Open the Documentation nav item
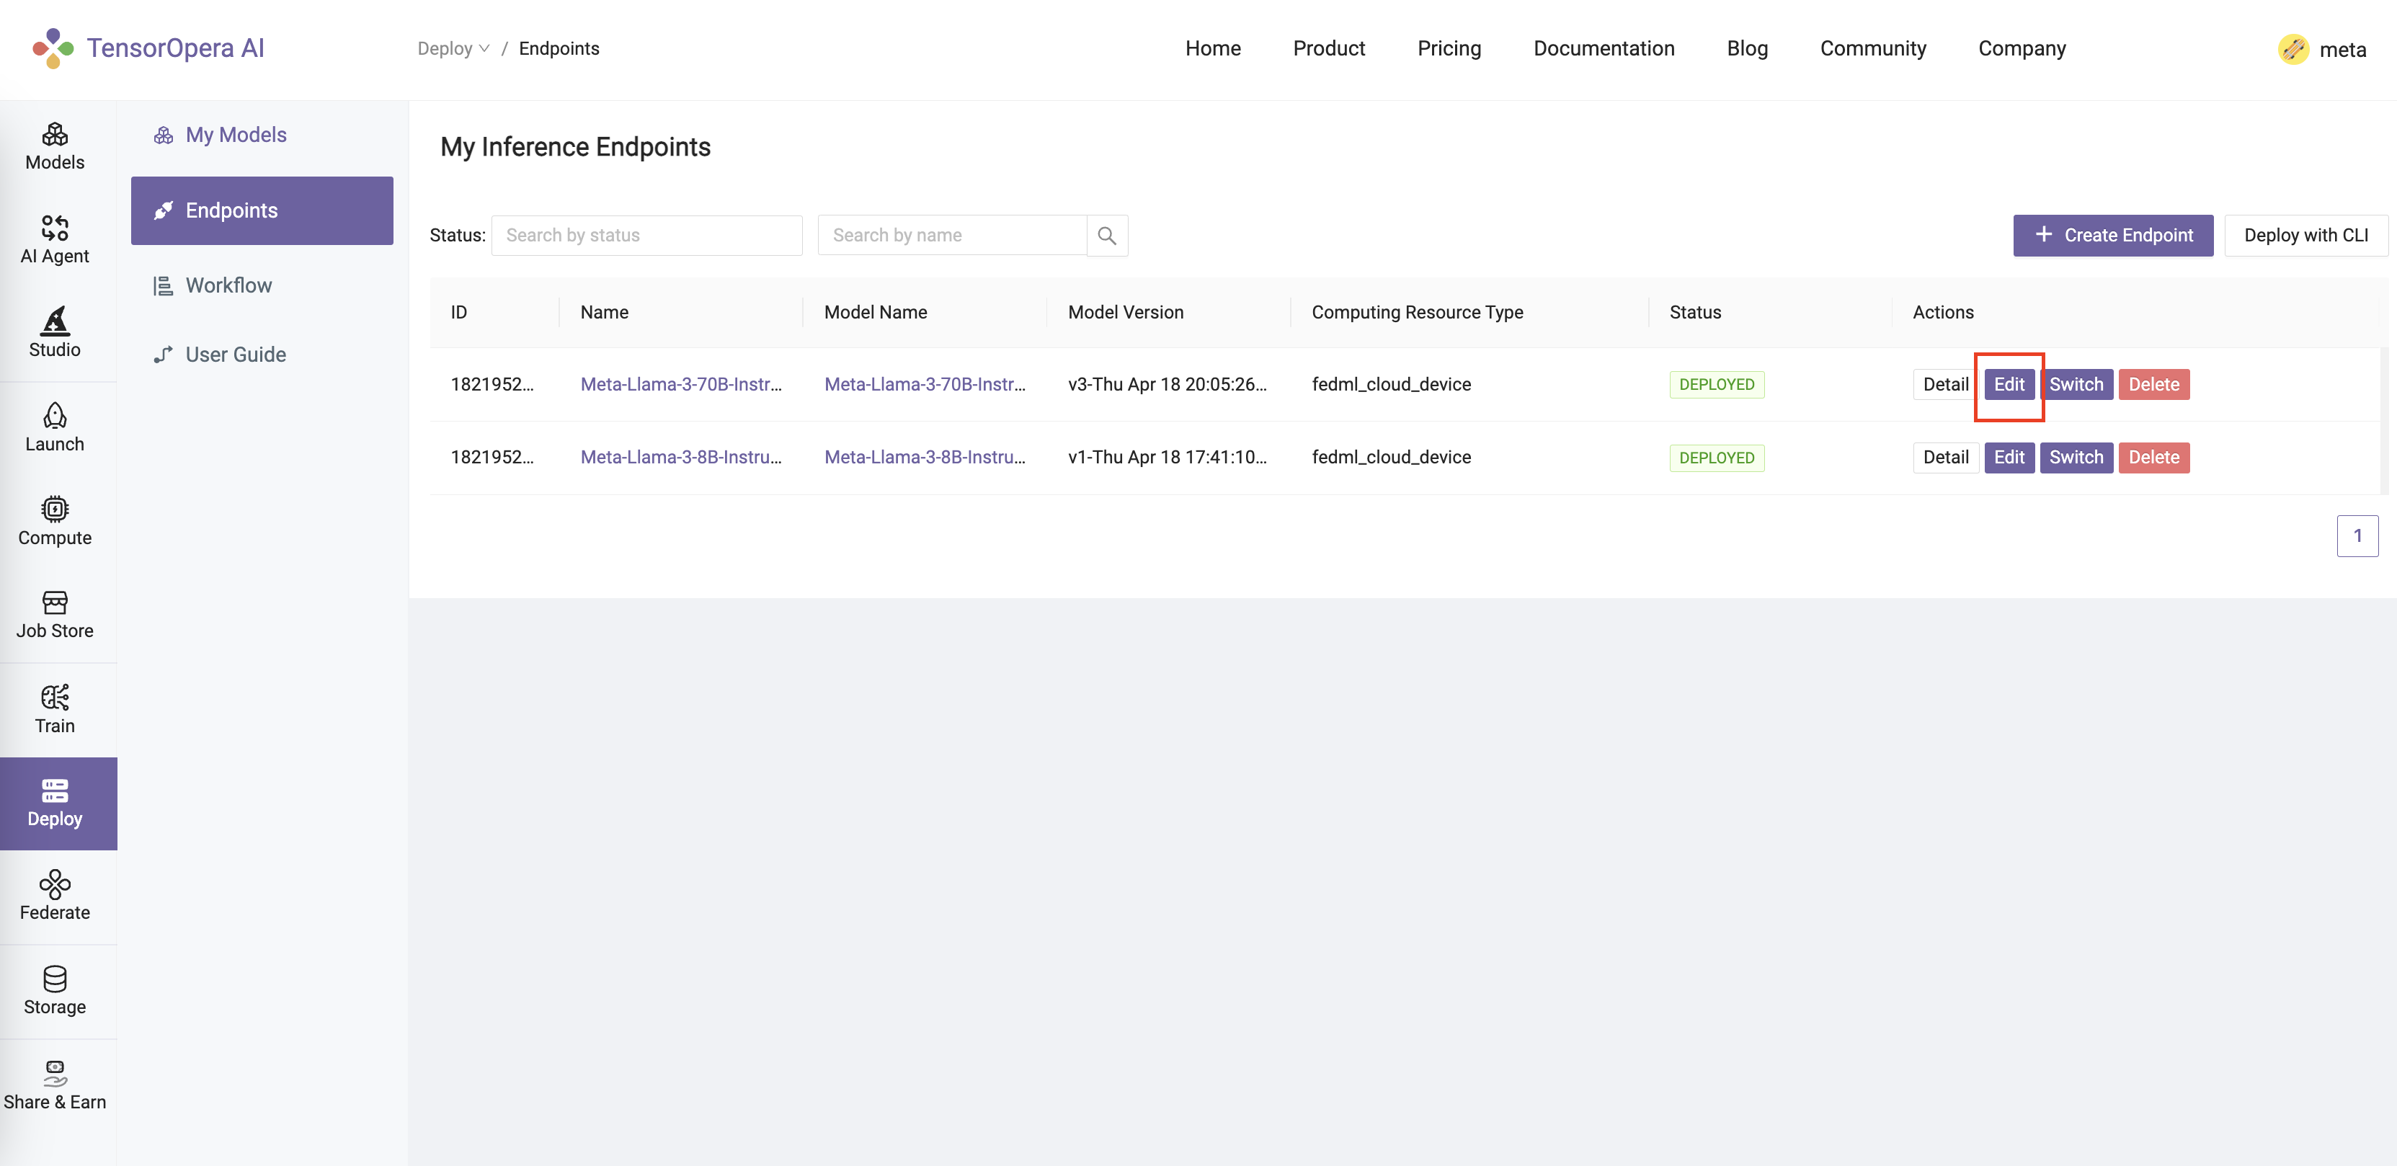The height and width of the screenshot is (1166, 2397). 1604,48
